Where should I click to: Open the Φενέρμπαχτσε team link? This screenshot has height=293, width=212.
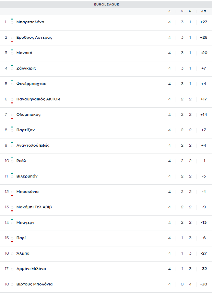31,84
